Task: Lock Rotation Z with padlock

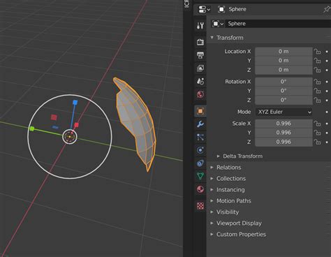Action: (317, 100)
